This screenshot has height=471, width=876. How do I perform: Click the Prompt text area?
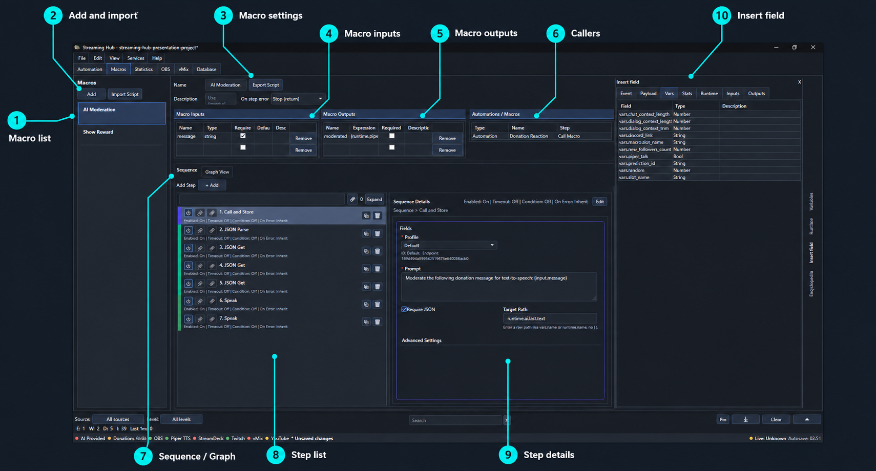pyautogui.click(x=499, y=287)
